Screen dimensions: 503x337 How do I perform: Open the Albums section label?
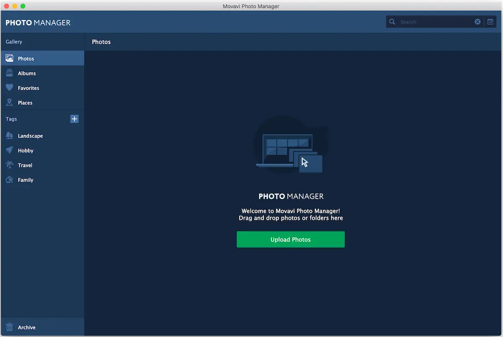(27, 73)
